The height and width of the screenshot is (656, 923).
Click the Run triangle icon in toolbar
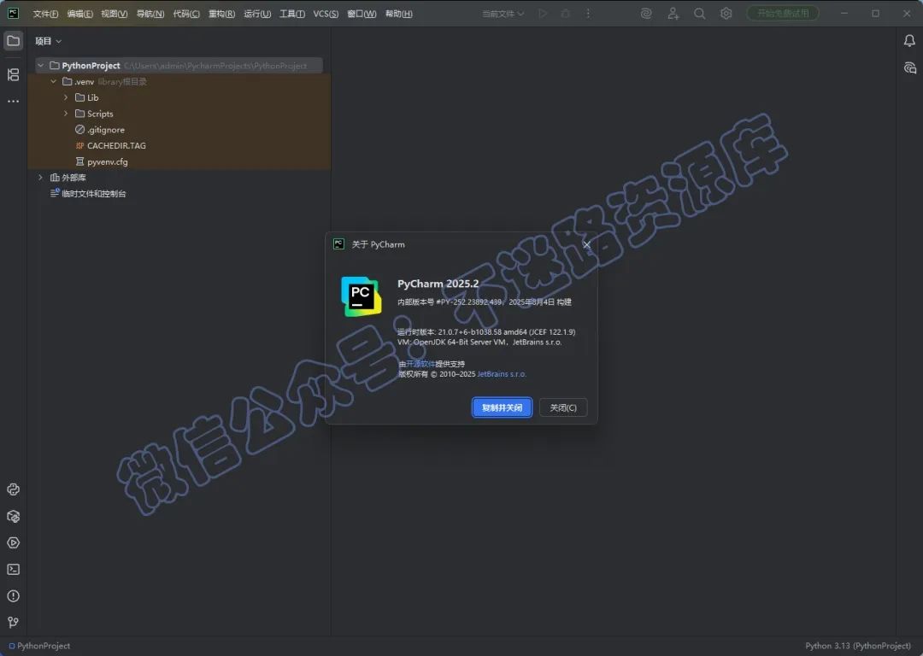pyautogui.click(x=543, y=14)
